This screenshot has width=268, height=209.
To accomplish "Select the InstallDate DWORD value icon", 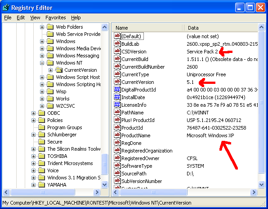I will point(117,97).
